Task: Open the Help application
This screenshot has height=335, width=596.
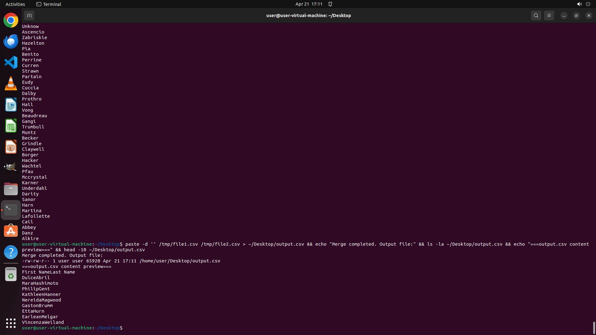Action: point(11,252)
